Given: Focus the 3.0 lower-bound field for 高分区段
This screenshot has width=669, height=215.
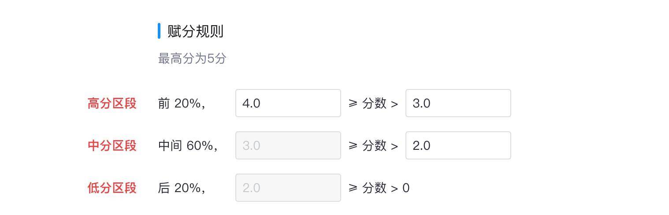Looking at the screenshot, I should tap(458, 103).
